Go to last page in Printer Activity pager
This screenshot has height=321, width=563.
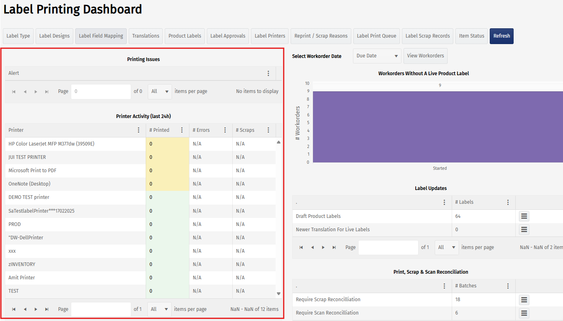[47, 309]
